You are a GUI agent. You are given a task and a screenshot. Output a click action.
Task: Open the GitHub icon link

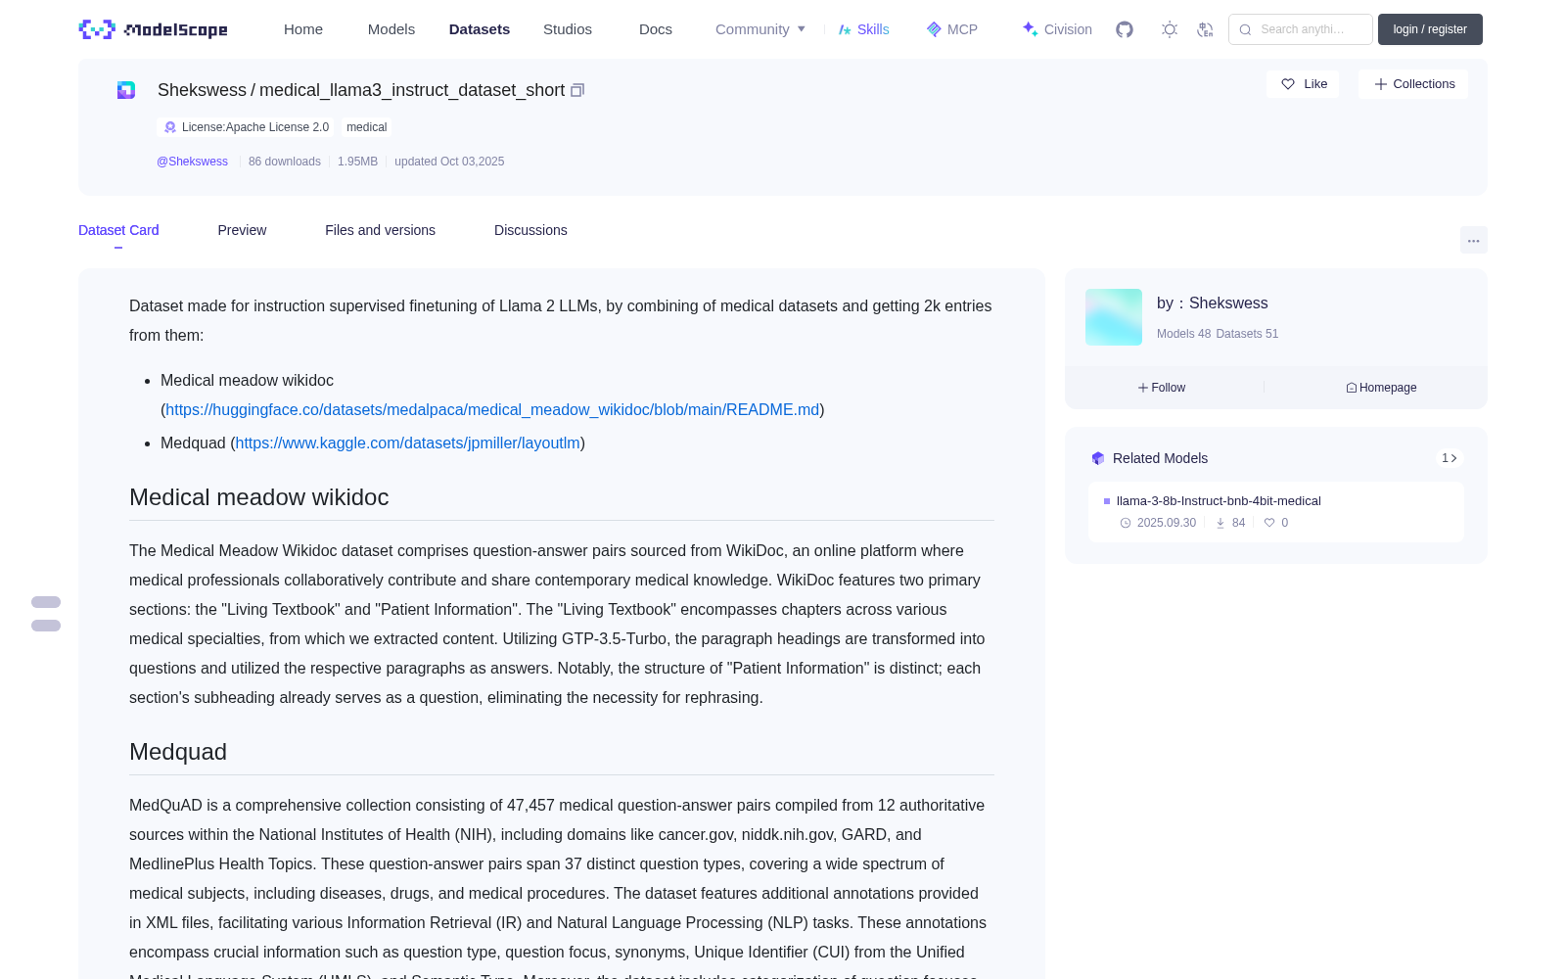click(x=1125, y=29)
